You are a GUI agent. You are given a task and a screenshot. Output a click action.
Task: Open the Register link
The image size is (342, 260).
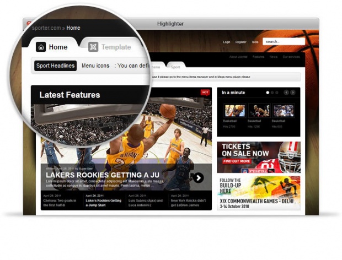(x=241, y=42)
